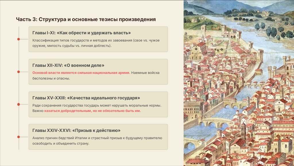Click the text beginning «Классификация типов государств»

(96, 43)
